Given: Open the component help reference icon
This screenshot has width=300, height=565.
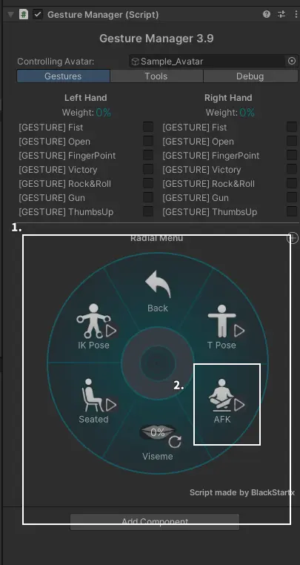Looking at the screenshot, I should point(267,14).
